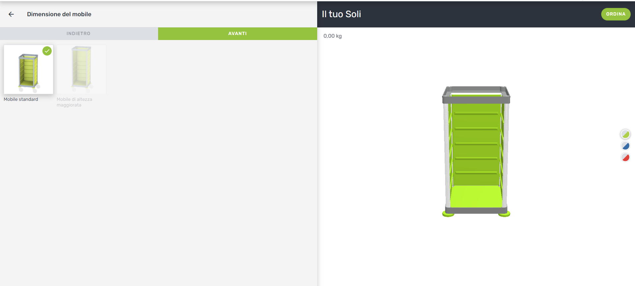Select the Mobile di altezza maggiorata thumbnail
This screenshot has width=635, height=286.
[82, 69]
